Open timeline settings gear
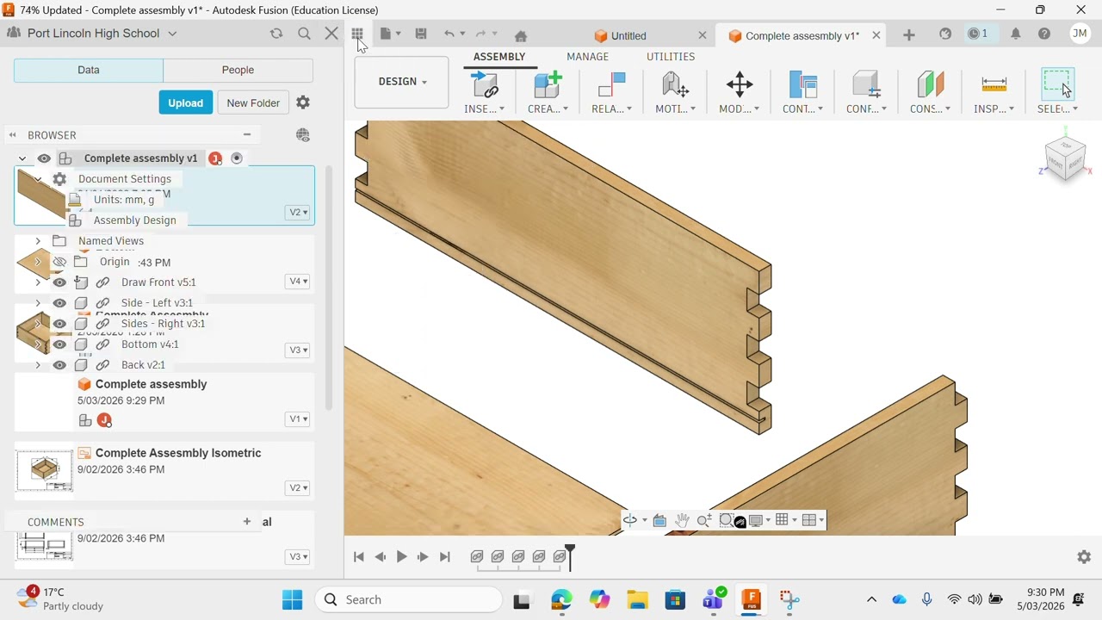 [x=1084, y=557]
